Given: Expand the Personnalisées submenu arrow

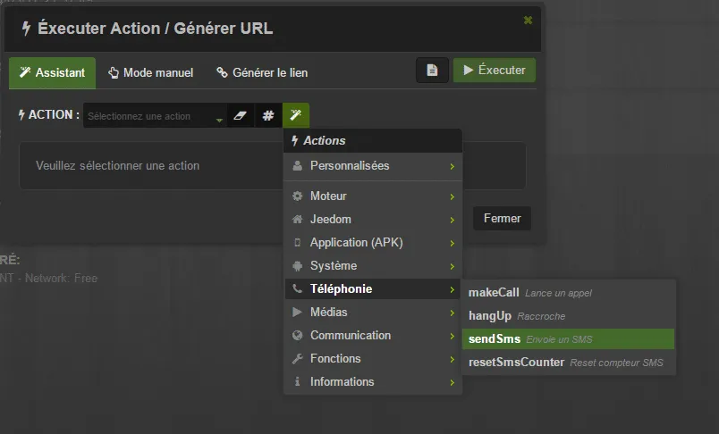Looking at the screenshot, I should click(453, 166).
